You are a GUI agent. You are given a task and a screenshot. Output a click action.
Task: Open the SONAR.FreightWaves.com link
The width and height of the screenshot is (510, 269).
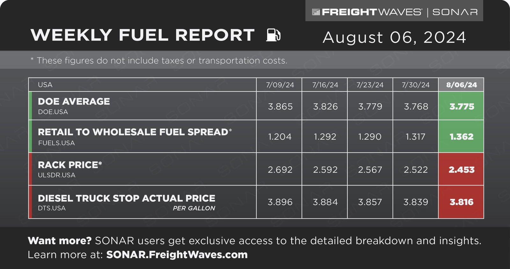pyautogui.click(x=177, y=255)
